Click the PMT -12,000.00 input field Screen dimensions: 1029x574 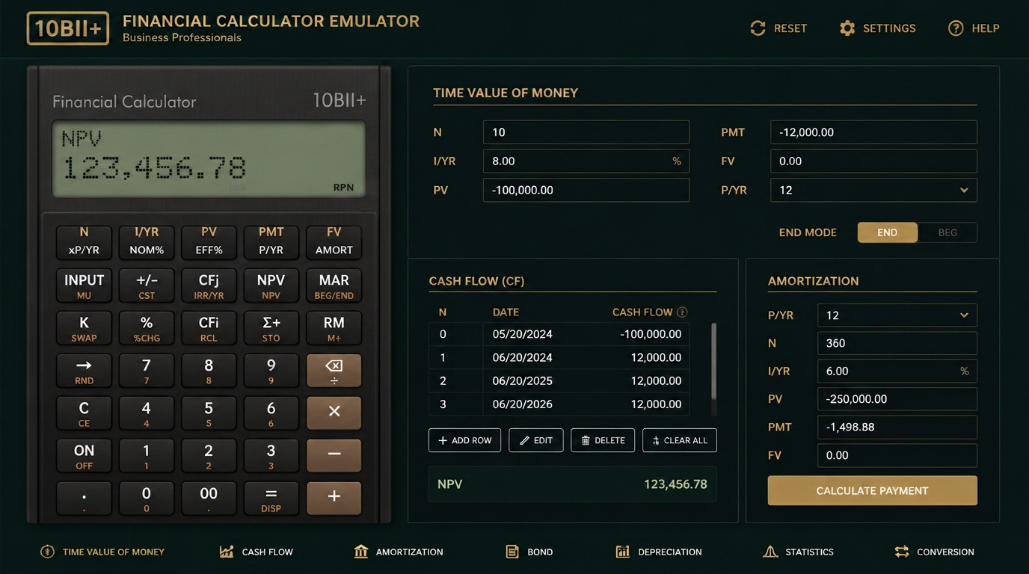coord(873,132)
